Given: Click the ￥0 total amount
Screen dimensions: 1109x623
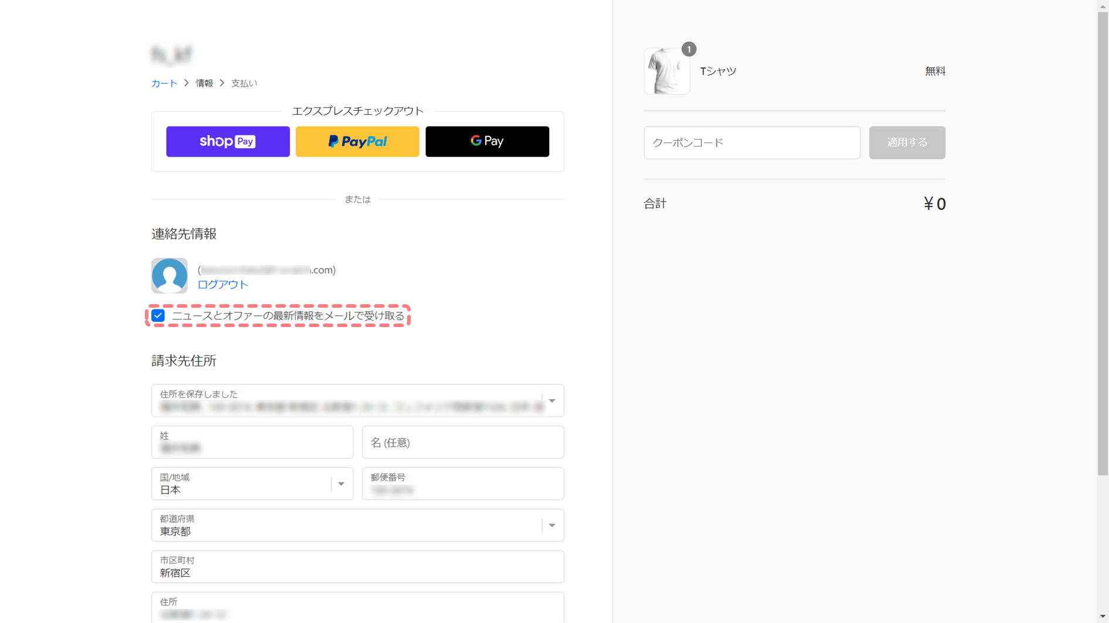Looking at the screenshot, I should (x=934, y=203).
